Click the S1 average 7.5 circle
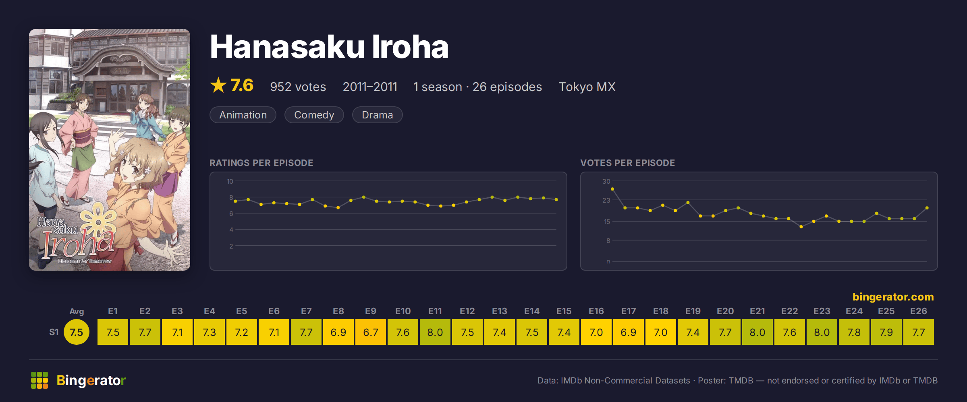Screen dimensions: 967x402 77,332
